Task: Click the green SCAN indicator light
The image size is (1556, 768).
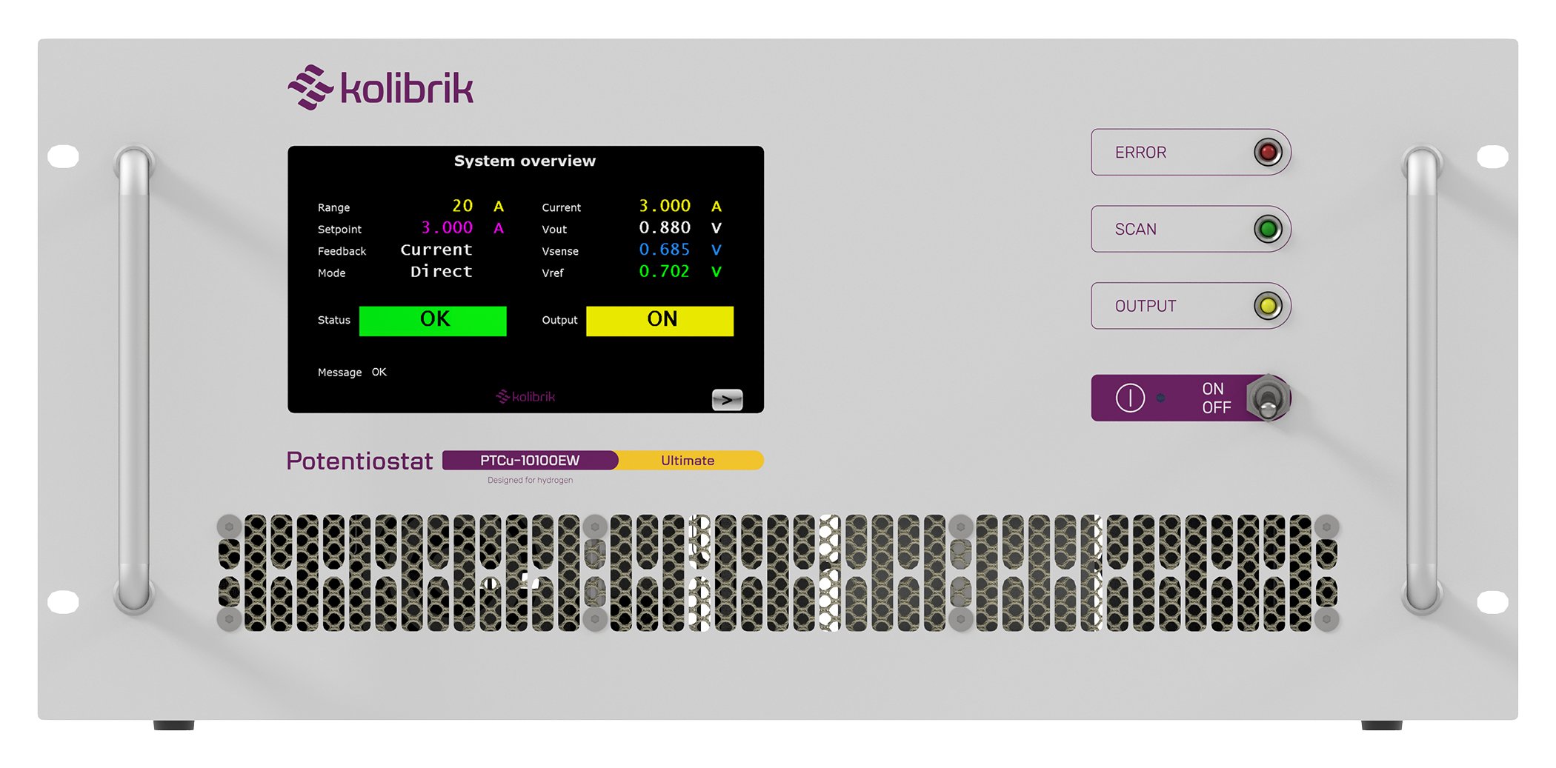Action: pos(1267,229)
